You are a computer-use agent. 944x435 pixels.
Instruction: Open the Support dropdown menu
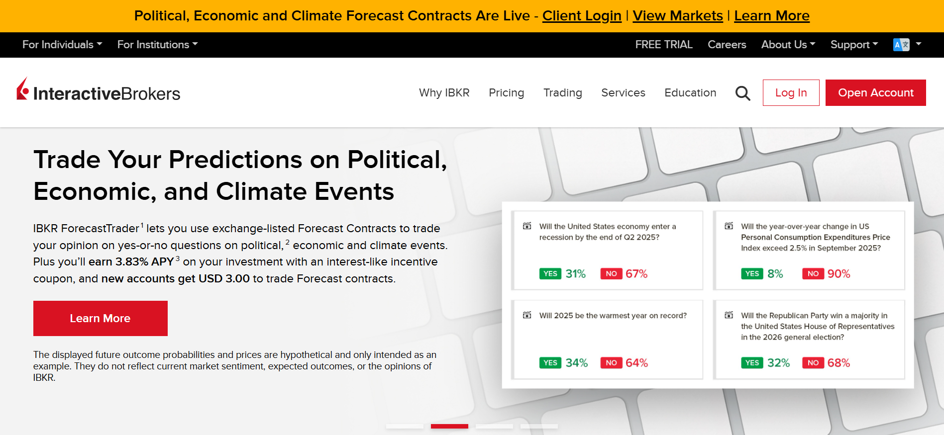click(x=854, y=45)
